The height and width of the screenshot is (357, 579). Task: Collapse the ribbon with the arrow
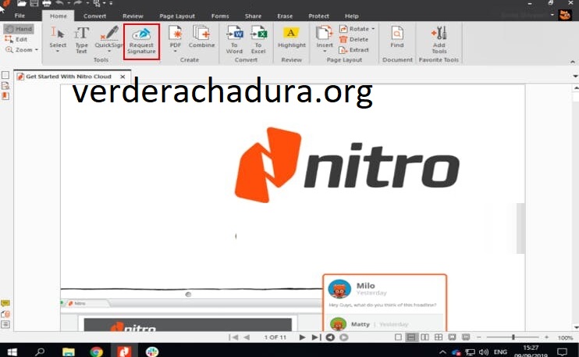tap(573, 62)
